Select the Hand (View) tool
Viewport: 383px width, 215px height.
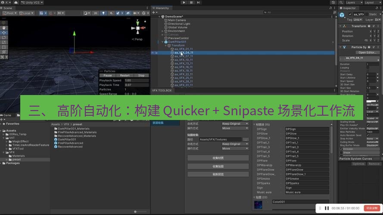pos(4,28)
